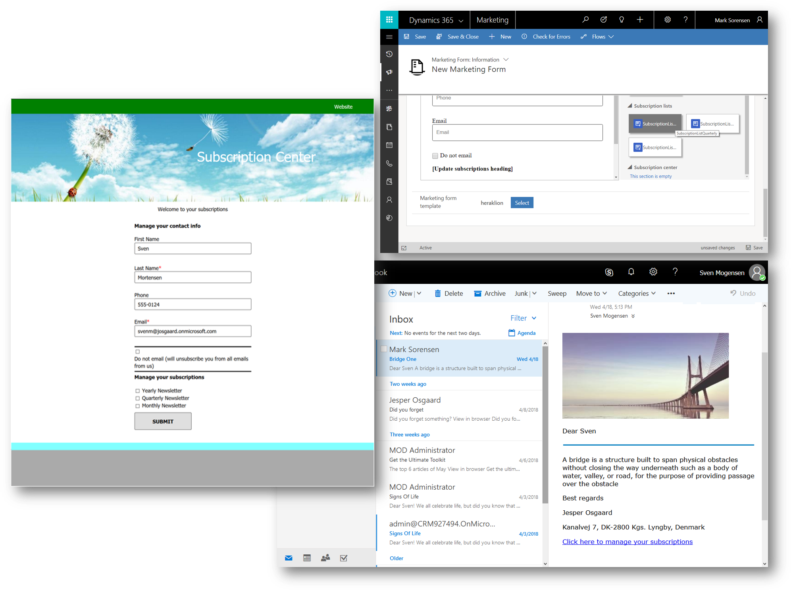Click the search icon in Dynamics 365 header
Image resolution: width=791 pixels, height=590 pixels.
tap(585, 19)
